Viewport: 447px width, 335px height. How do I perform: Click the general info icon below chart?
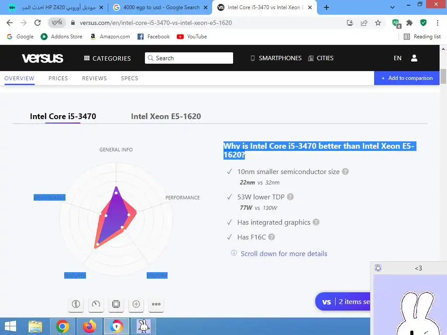pos(76,304)
